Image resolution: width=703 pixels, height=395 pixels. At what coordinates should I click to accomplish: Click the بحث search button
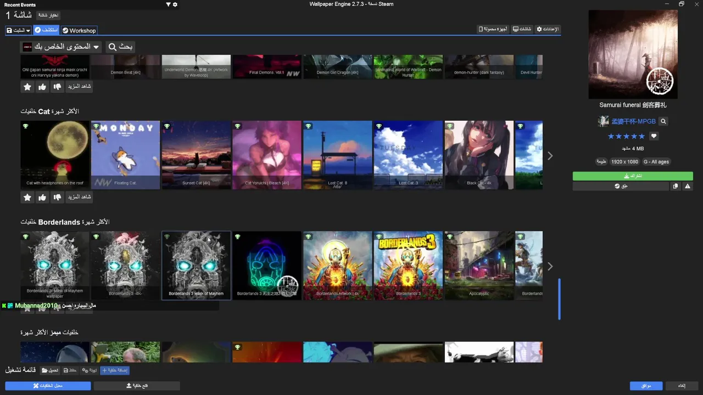(120, 47)
